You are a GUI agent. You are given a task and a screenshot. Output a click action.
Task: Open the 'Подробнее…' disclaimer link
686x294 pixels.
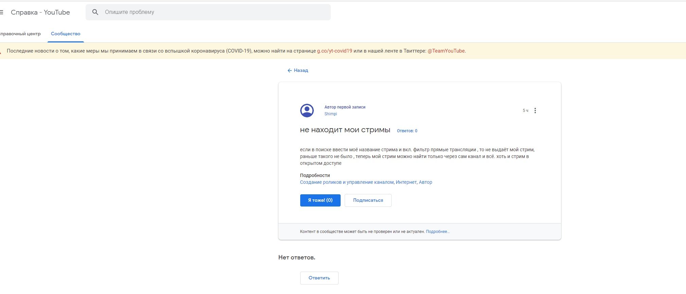[437, 232]
